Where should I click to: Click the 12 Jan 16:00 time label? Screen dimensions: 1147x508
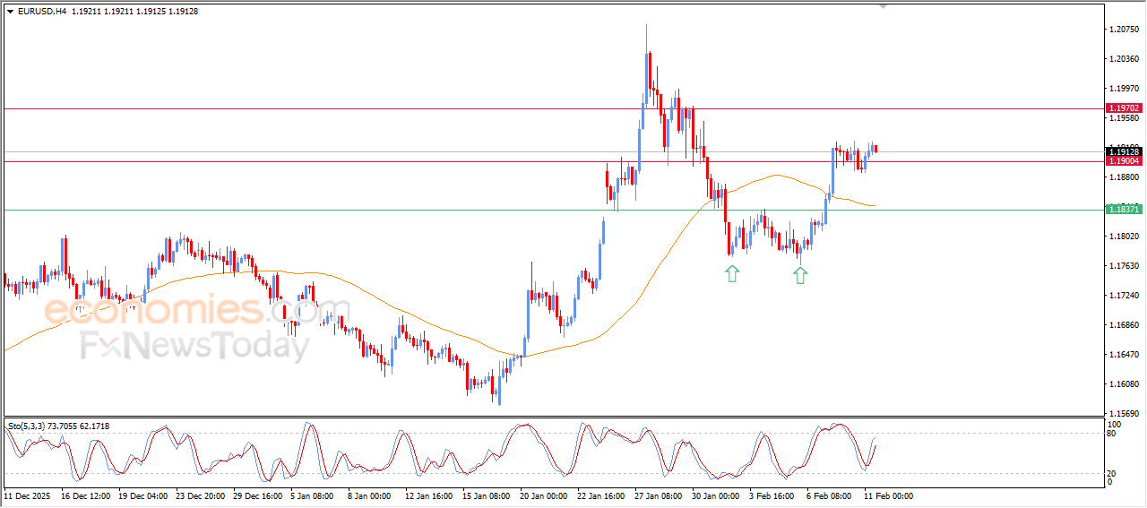click(430, 495)
